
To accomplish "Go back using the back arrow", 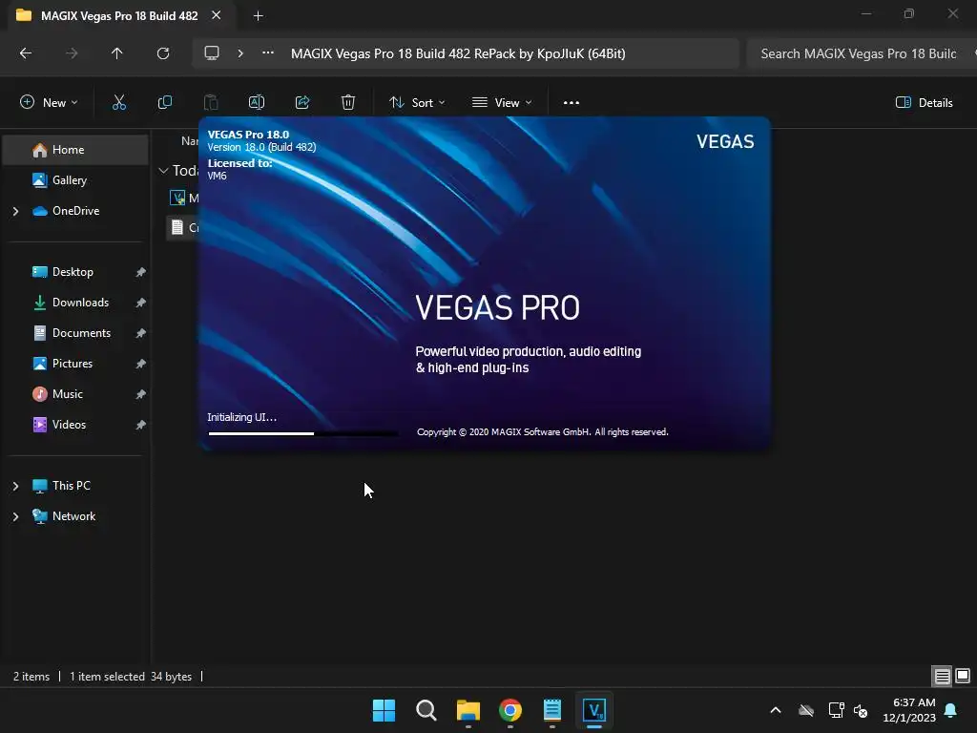I will click(26, 53).
